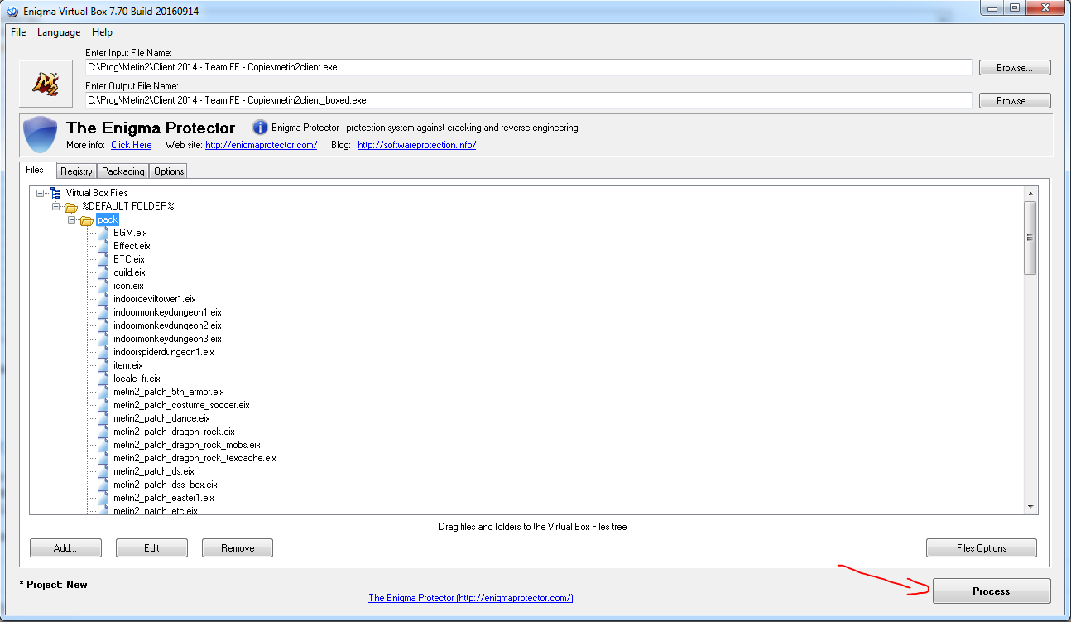Click the file tree scroll down arrow
Viewport: 1071px width, 622px height.
pyautogui.click(x=1030, y=506)
